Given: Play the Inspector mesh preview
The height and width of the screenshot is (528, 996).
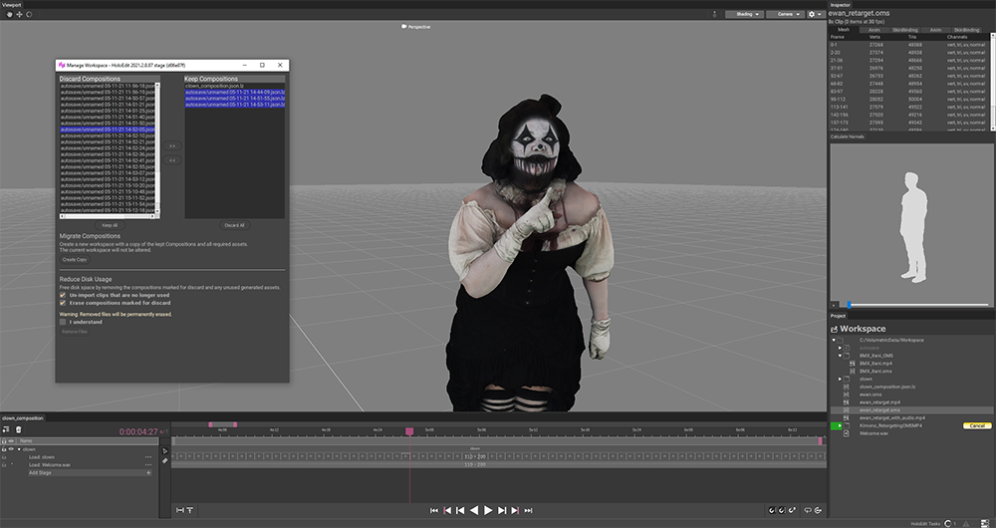Looking at the screenshot, I should coord(834,305).
